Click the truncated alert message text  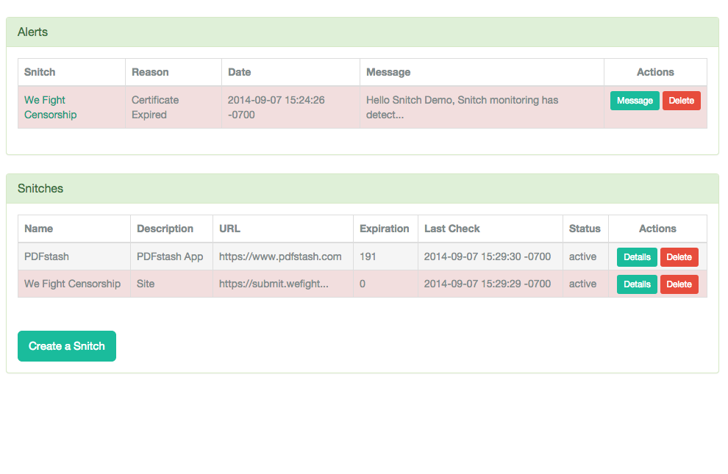[x=462, y=107]
